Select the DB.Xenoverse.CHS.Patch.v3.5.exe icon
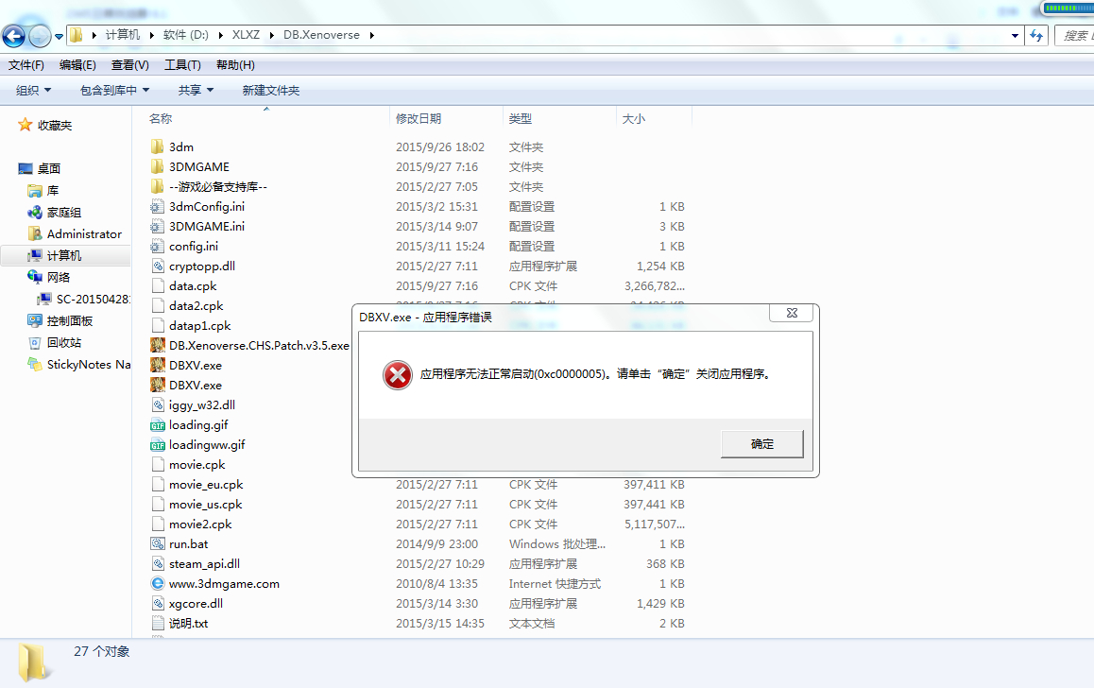Screen dimensions: 1094x688 (158, 345)
